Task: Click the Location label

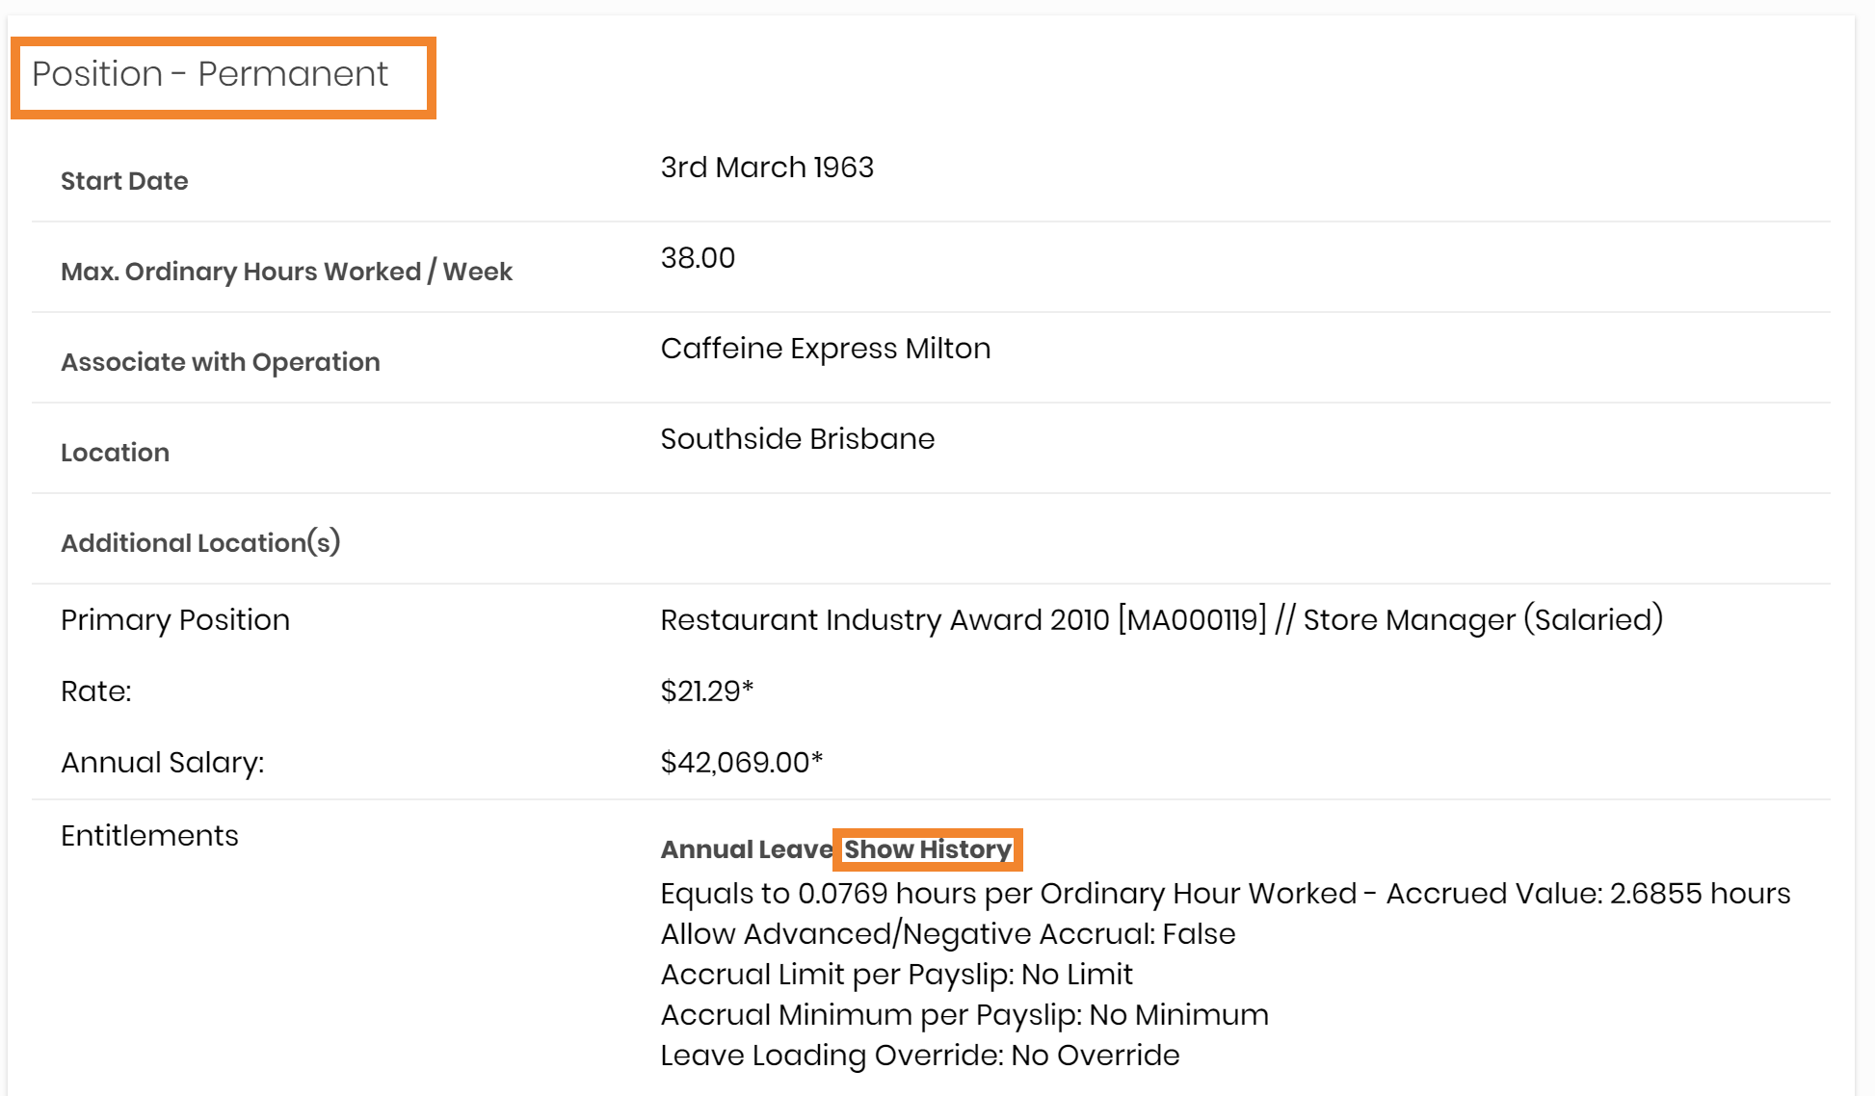Action: coord(115,453)
